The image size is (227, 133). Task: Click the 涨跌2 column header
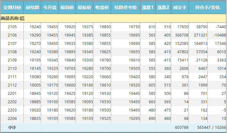point(163,7)
